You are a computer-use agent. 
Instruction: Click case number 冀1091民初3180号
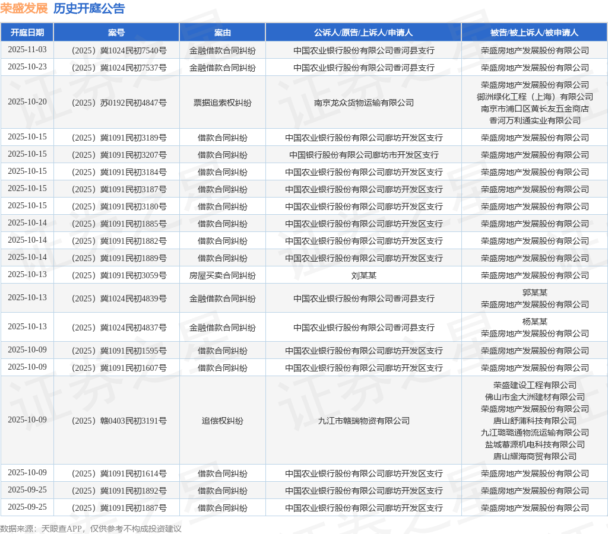(x=119, y=206)
